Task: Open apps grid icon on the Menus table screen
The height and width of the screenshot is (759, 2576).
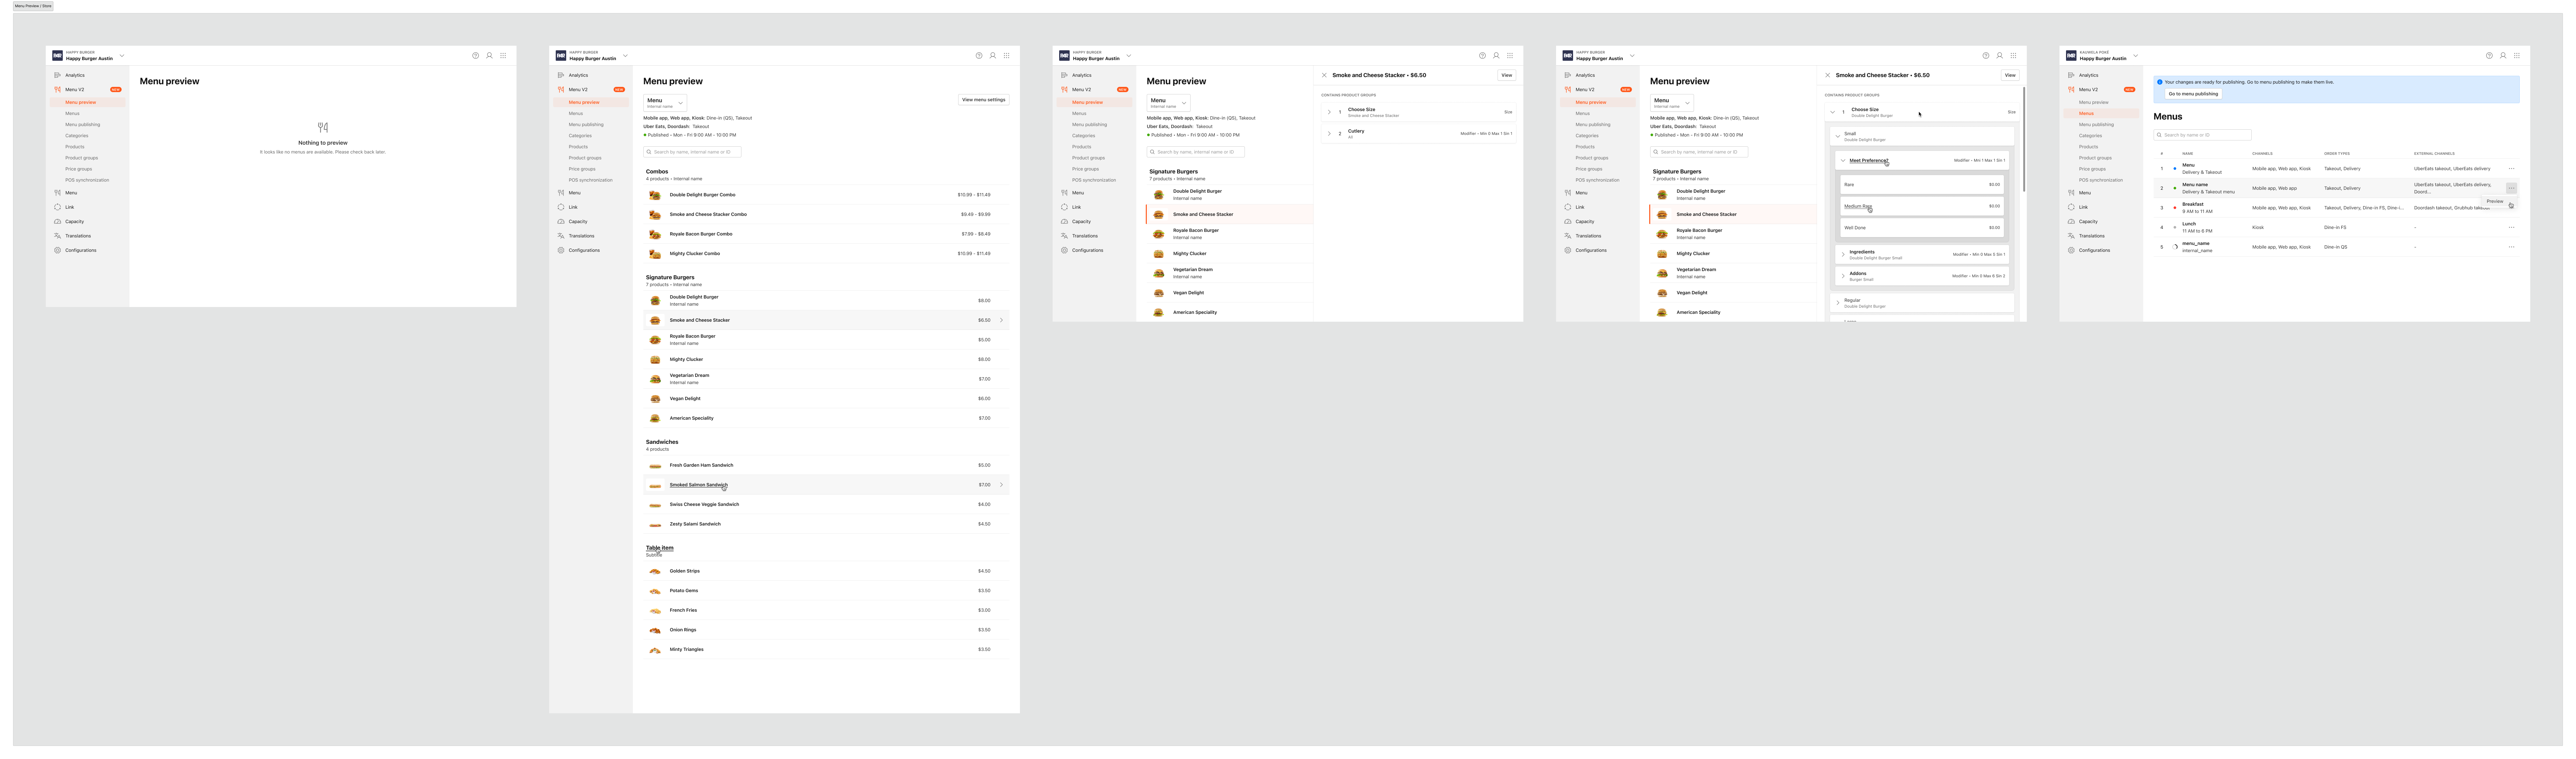Action: (x=2517, y=56)
